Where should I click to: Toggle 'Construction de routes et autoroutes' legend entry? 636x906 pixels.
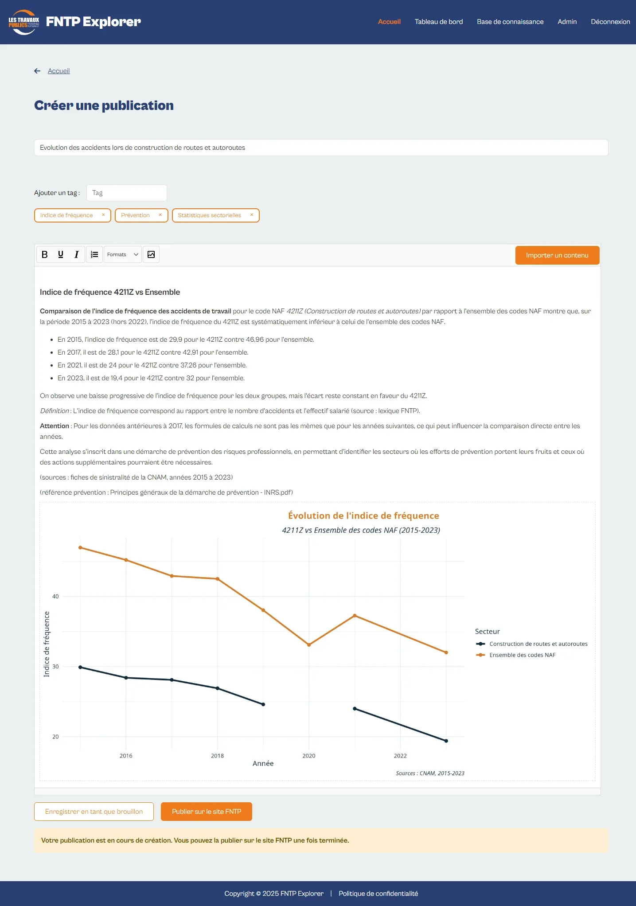coord(532,644)
